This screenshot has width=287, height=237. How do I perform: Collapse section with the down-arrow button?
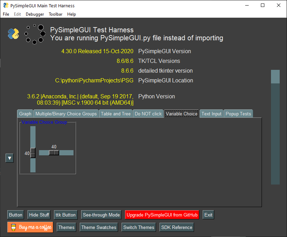coord(9,158)
